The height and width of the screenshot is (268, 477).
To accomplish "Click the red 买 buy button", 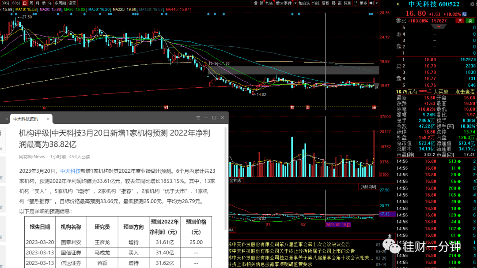I will [x=460, y=21].
